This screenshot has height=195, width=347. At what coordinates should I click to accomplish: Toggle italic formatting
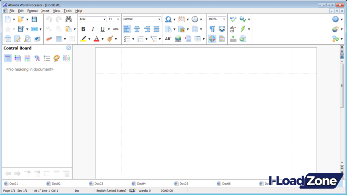click(x=93, y=29)
